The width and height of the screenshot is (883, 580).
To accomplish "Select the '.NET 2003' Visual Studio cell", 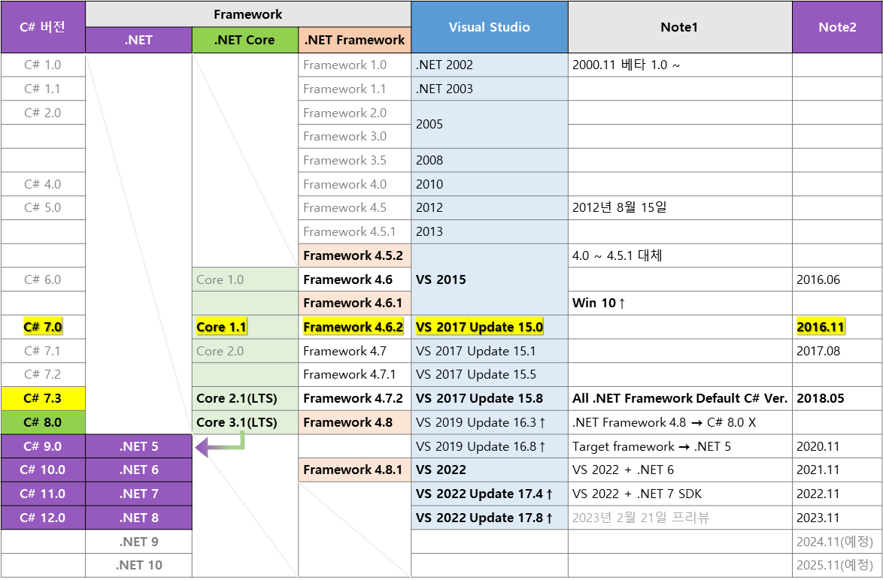I will point(490,89).
